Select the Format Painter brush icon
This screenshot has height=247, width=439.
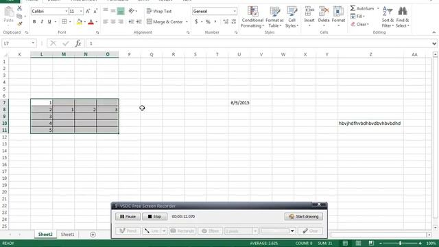[x=19, y=24]
